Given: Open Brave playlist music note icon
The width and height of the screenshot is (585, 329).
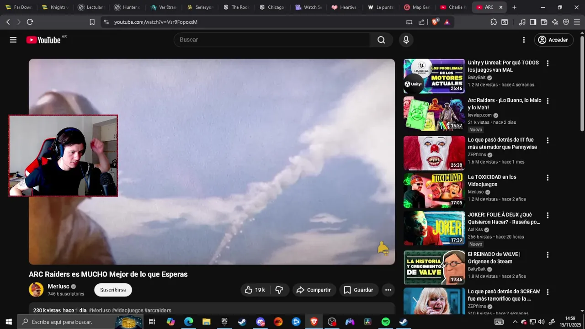Looking at the screenshot, I should click(522, 22).
